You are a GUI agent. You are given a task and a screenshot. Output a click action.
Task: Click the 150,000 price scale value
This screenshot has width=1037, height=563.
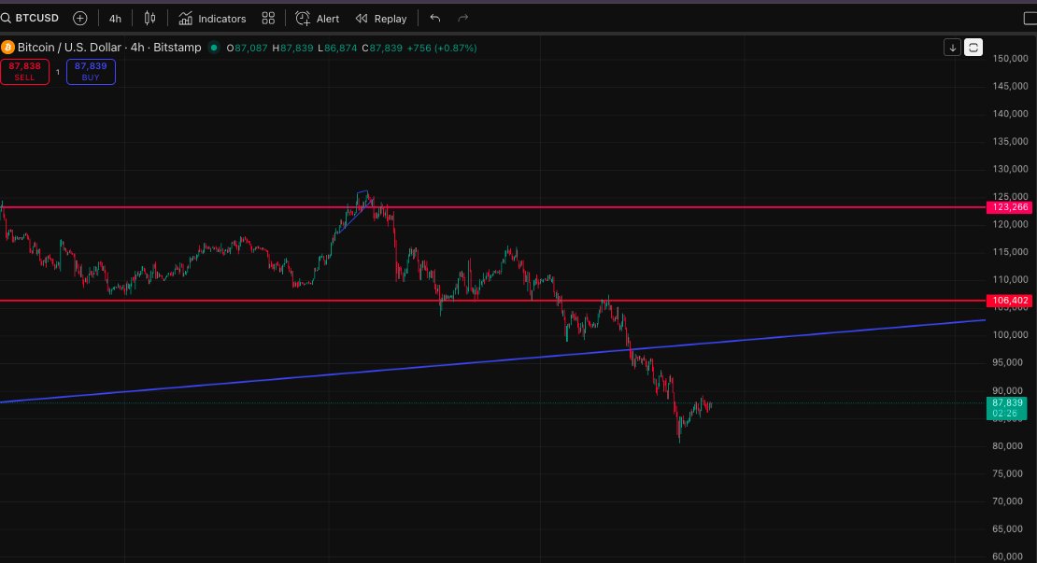coord(1010,59)
